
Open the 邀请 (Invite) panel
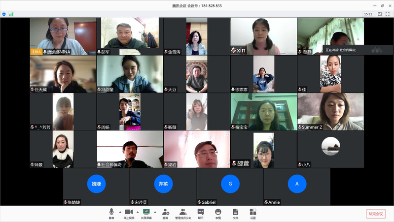(x=165, y=213)
